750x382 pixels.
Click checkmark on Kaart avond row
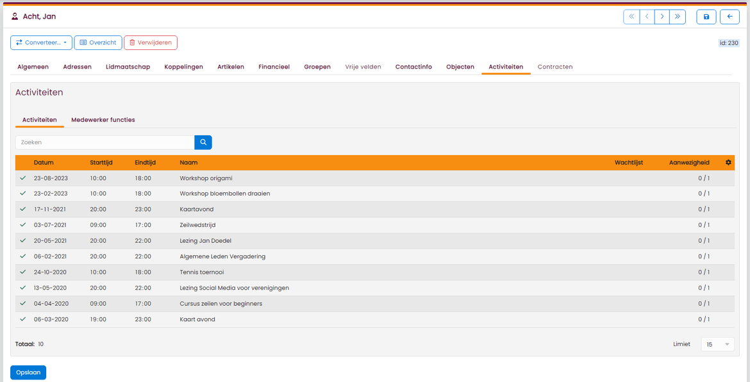pos(22,319)
